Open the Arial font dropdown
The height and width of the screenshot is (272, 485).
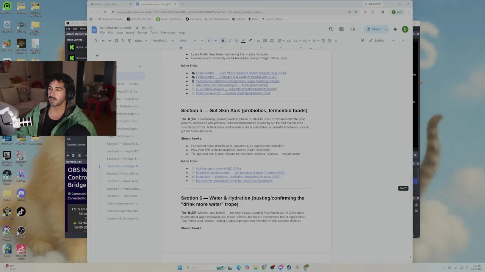(188, 41)
